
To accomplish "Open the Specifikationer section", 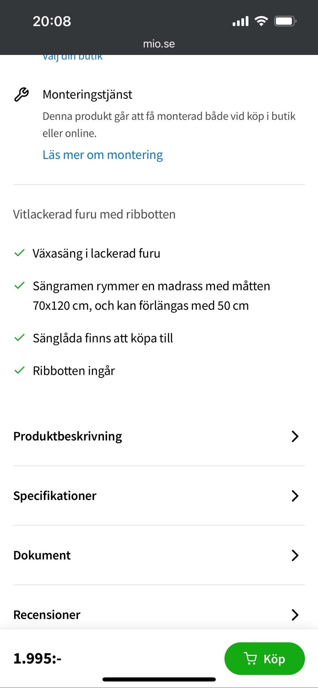I will (x=55, y=496).
